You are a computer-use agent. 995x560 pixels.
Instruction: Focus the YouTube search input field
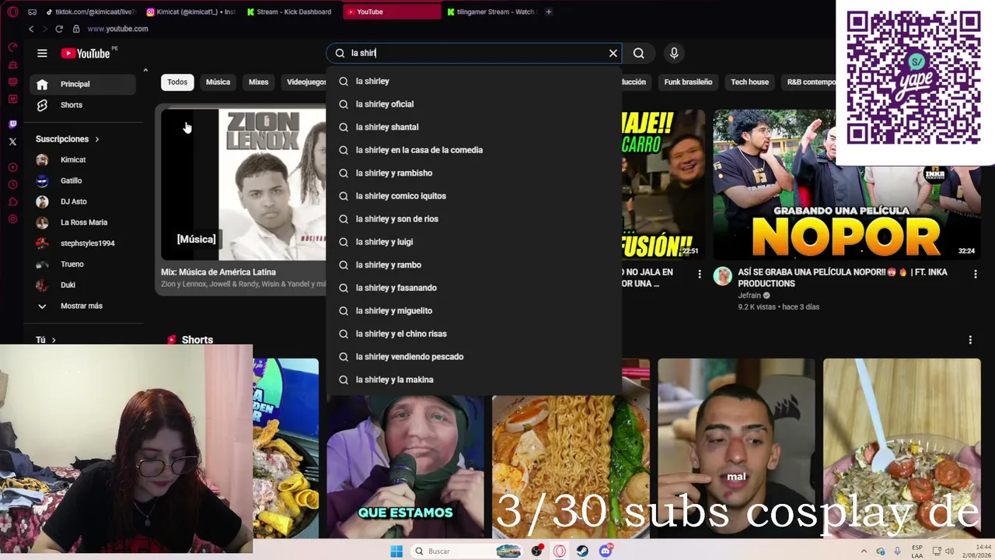(476, 53)
